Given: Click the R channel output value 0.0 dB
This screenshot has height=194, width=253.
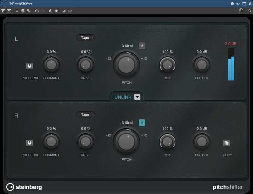Looking at the screenshot, I should (202, 129).
